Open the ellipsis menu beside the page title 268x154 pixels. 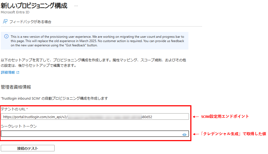(76, 6)
